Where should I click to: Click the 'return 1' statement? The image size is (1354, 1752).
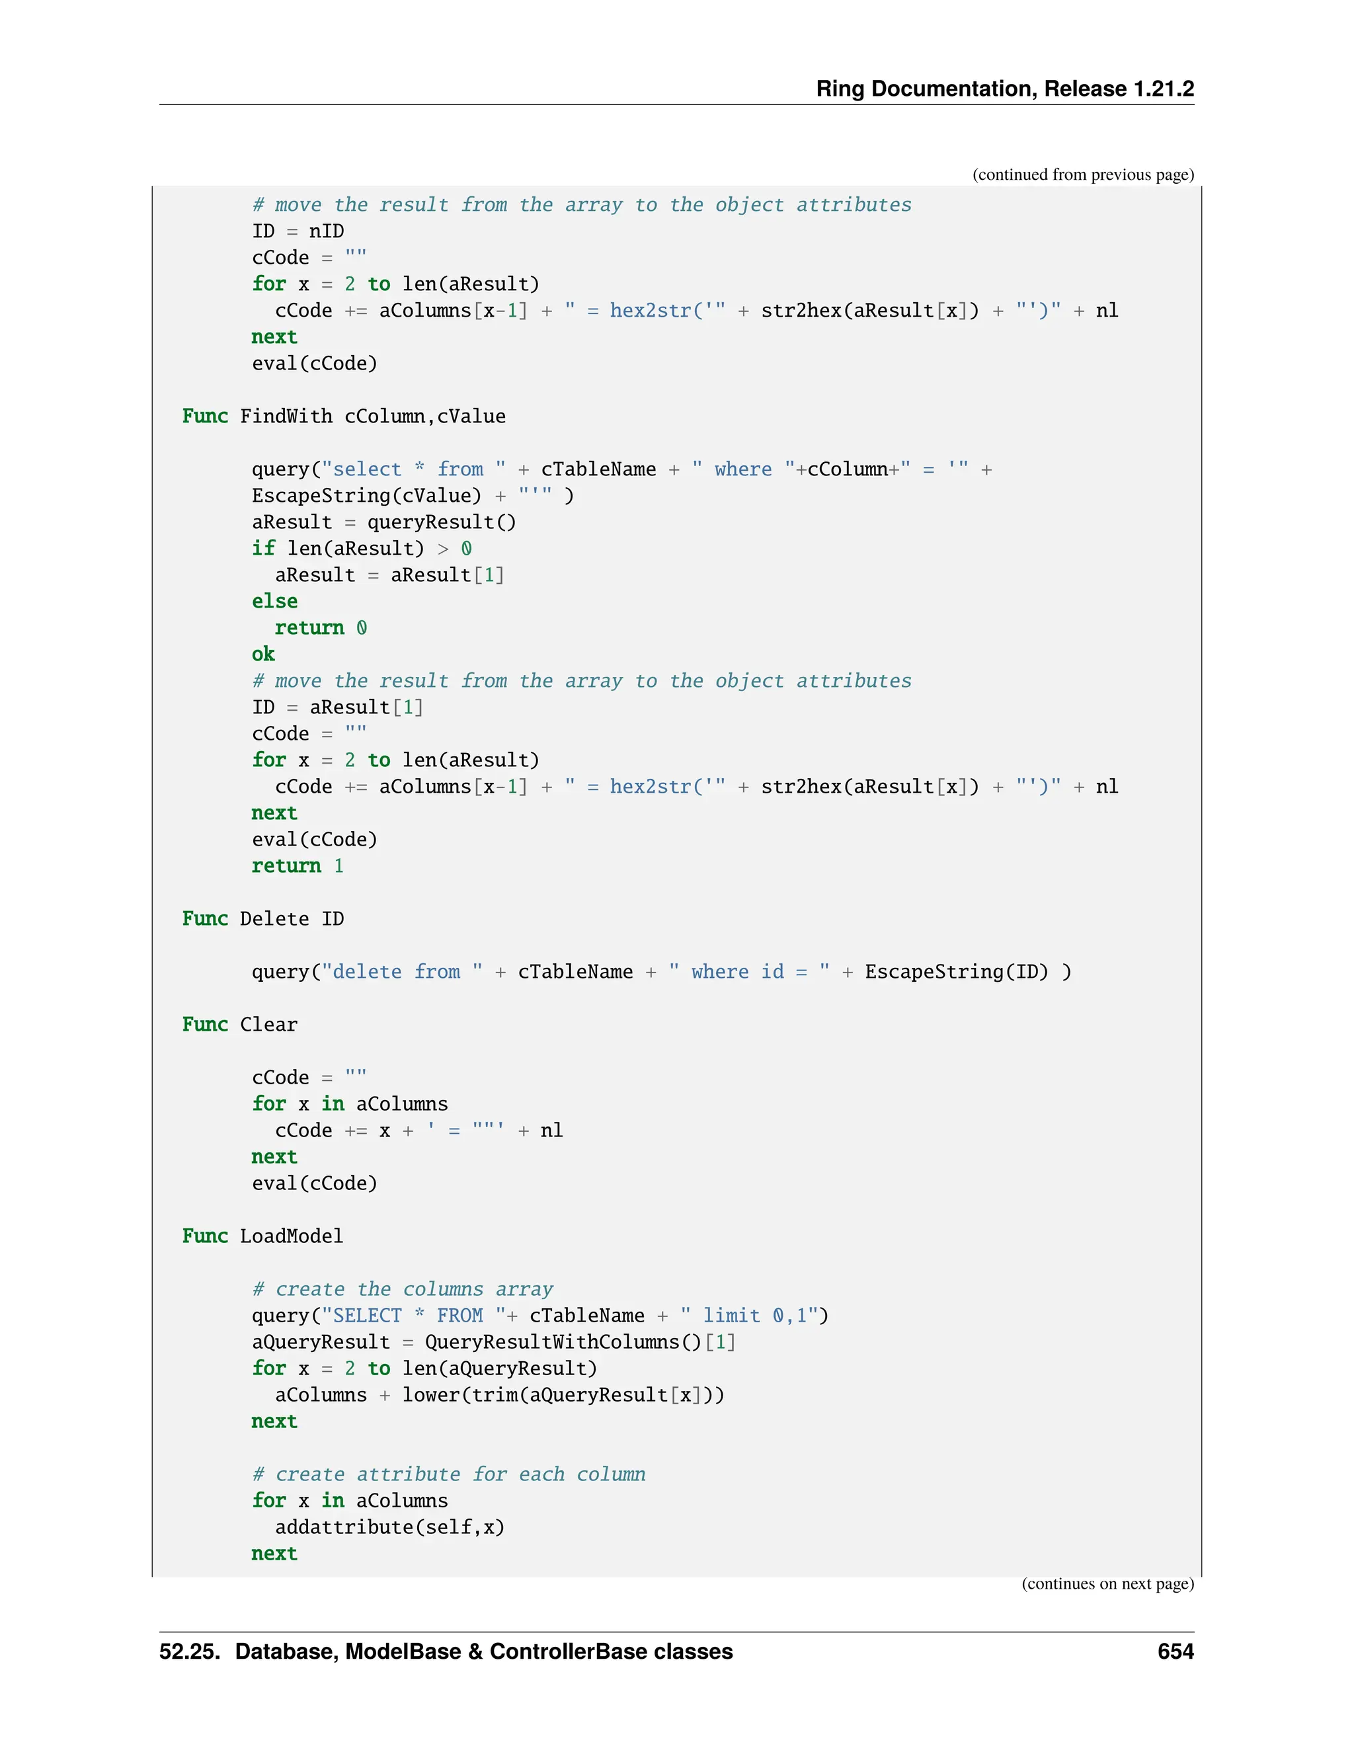[x=298, y=865]
